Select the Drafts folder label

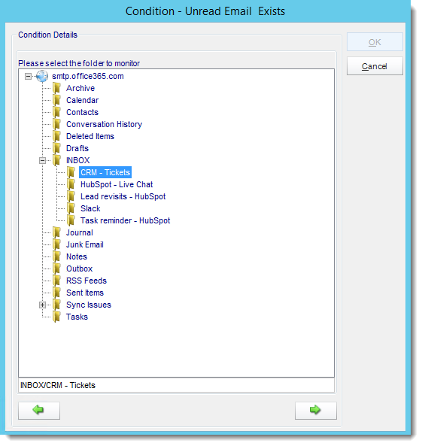(x=77, y=148)
